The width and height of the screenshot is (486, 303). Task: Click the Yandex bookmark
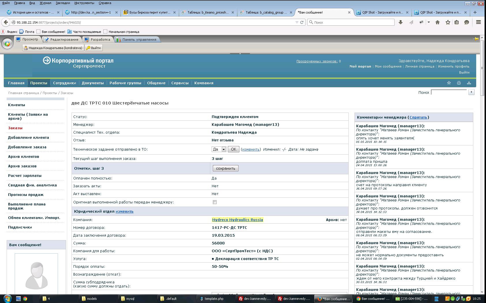tap(9, 32)
